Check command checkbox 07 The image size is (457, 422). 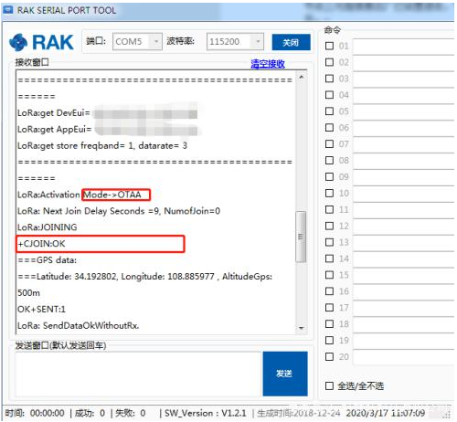click(329, 143)
